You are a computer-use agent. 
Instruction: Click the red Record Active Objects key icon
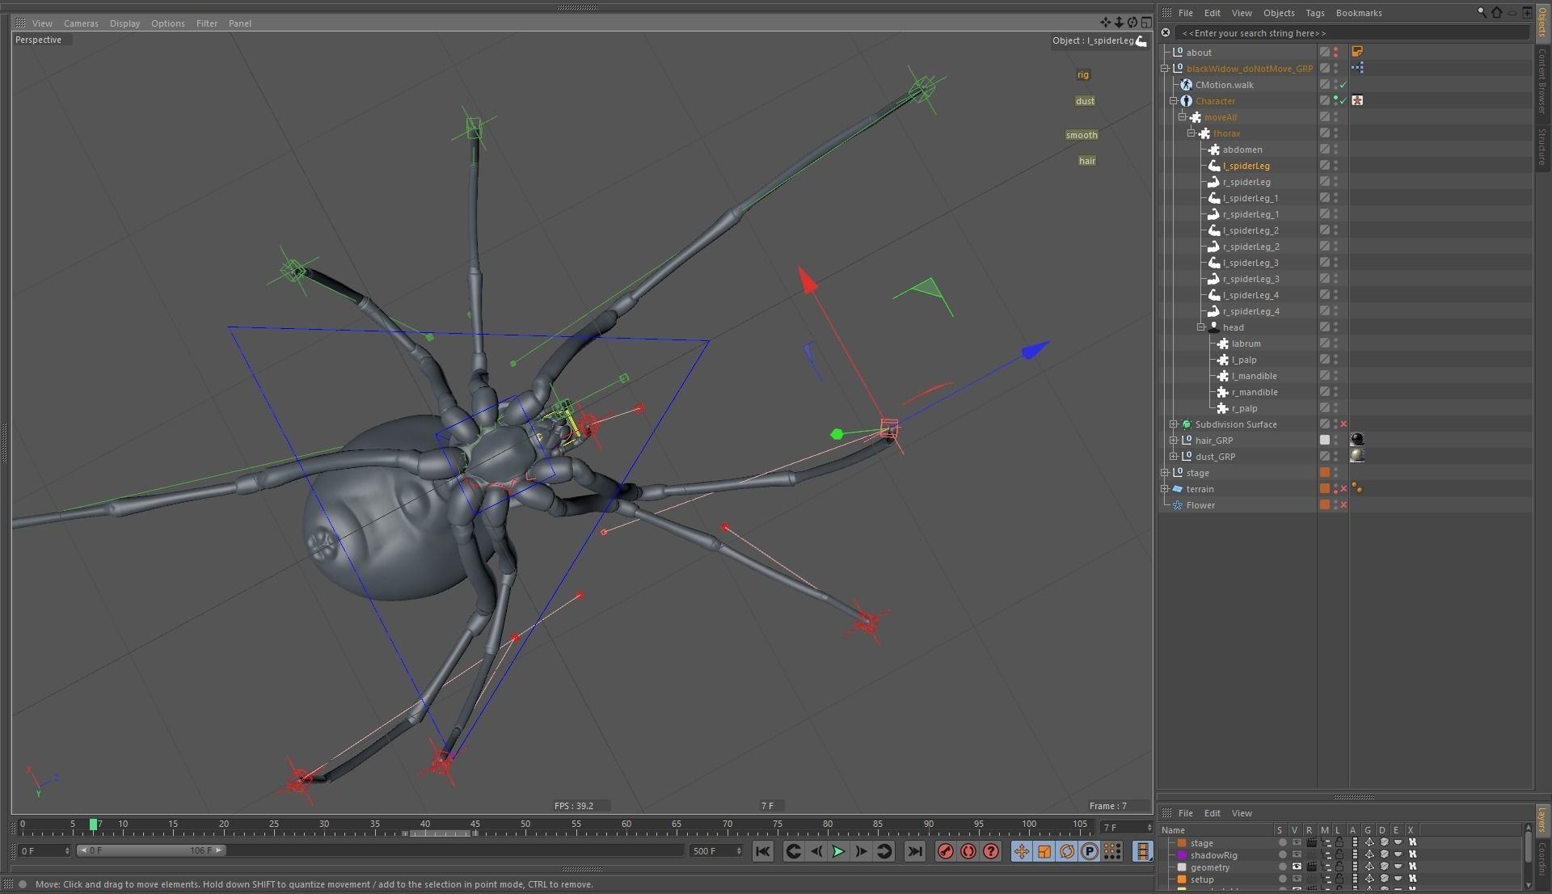pyautogui.click(x=946, y=851)
